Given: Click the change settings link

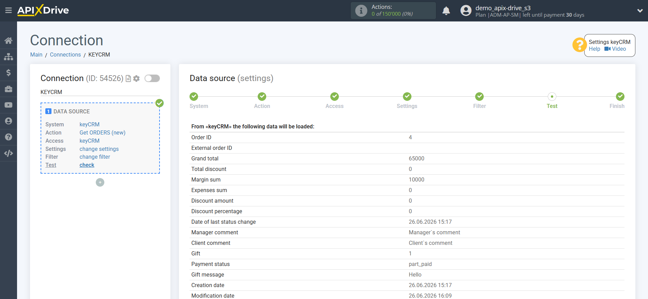Looking at the screenshot, I should [99, 149].
